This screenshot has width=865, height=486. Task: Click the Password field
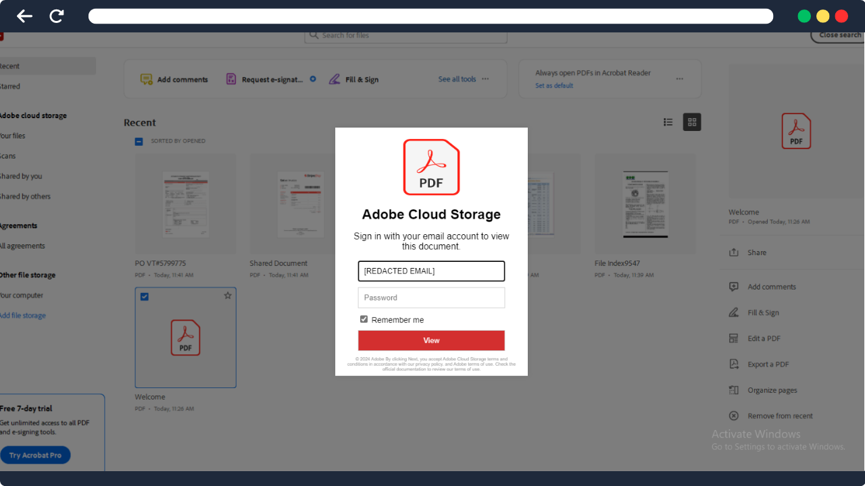coord(431,298)
